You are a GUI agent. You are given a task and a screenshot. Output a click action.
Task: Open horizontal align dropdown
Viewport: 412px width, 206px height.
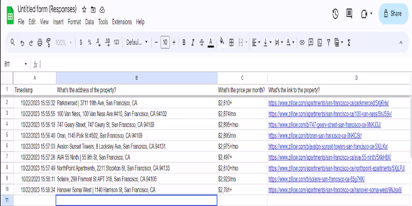pos(256,43)
